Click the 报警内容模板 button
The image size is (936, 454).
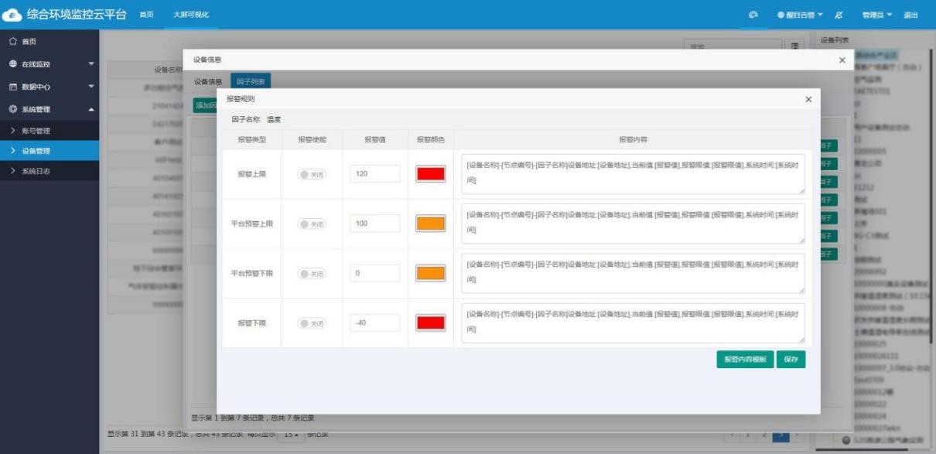click(x=744, y=360)
